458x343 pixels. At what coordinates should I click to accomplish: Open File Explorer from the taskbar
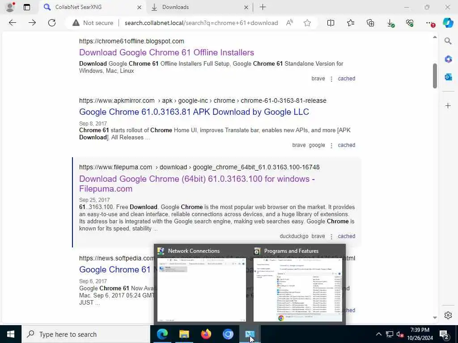[x=184, y=334]
